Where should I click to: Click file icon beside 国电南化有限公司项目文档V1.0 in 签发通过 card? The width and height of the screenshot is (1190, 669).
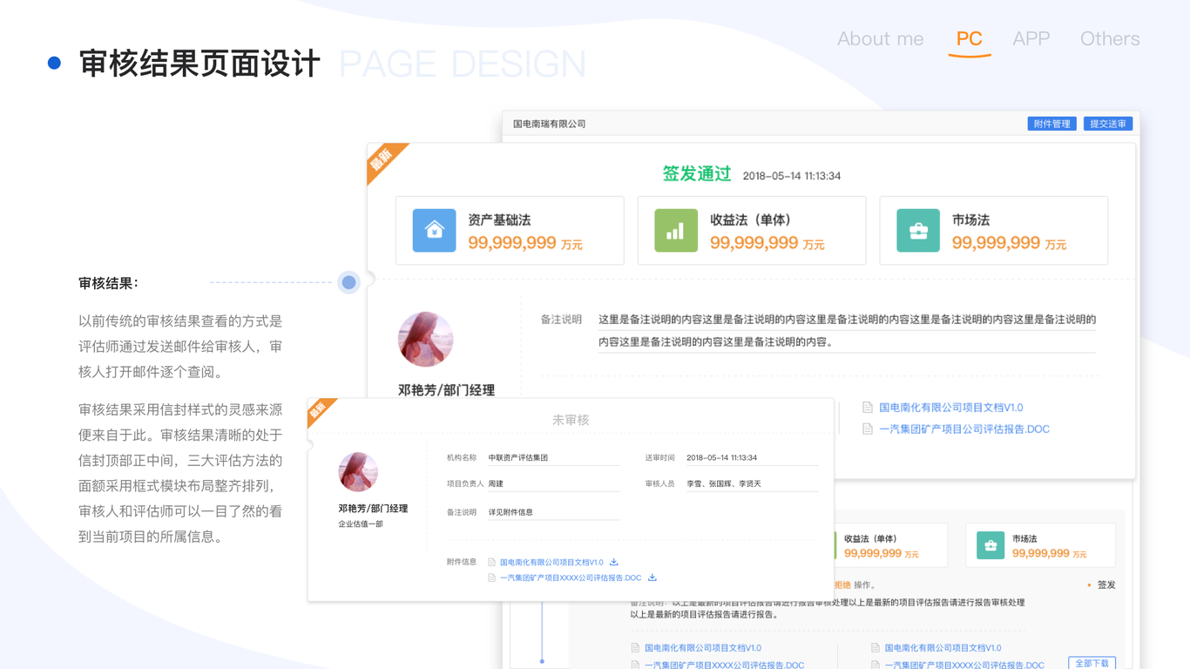pos(868,407)
